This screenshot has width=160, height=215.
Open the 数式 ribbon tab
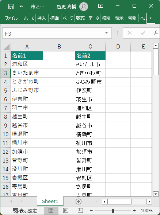(x=80, y=18)
